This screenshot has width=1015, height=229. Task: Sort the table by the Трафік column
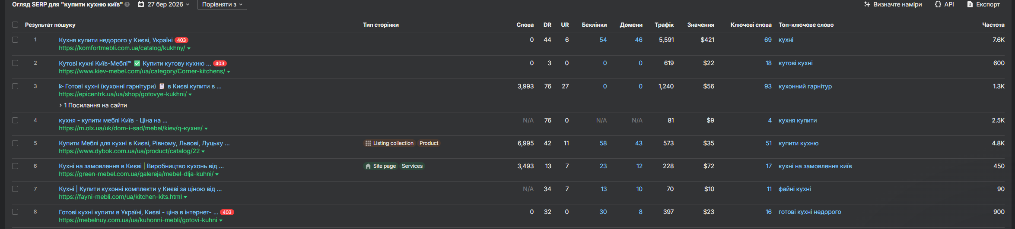[664, 25]
